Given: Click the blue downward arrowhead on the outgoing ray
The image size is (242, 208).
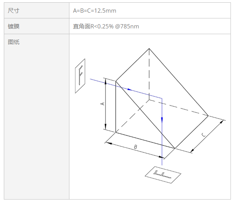Looking at the screenshot, I should [x=162, y=120].
